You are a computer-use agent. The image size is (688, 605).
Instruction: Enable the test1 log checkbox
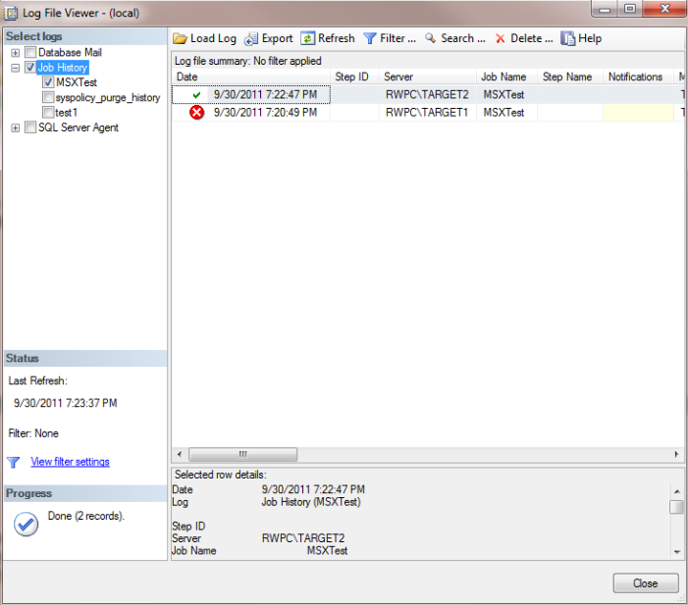pyautogui.click(x=47, y=113)
